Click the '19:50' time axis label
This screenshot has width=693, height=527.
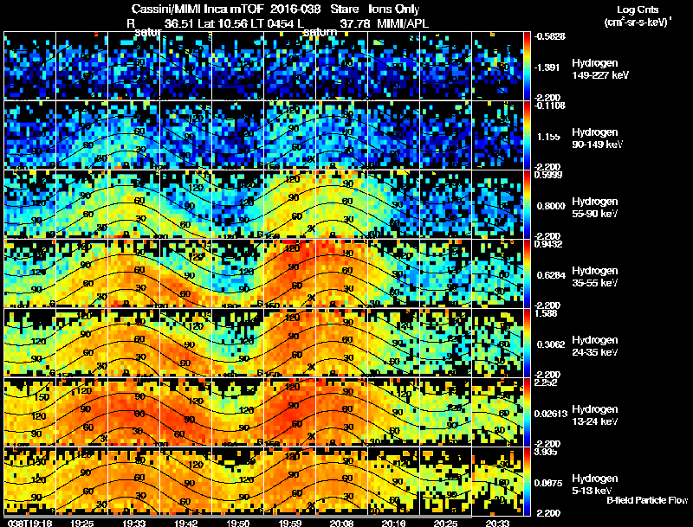pyautogui.click(x=237, y=523)
